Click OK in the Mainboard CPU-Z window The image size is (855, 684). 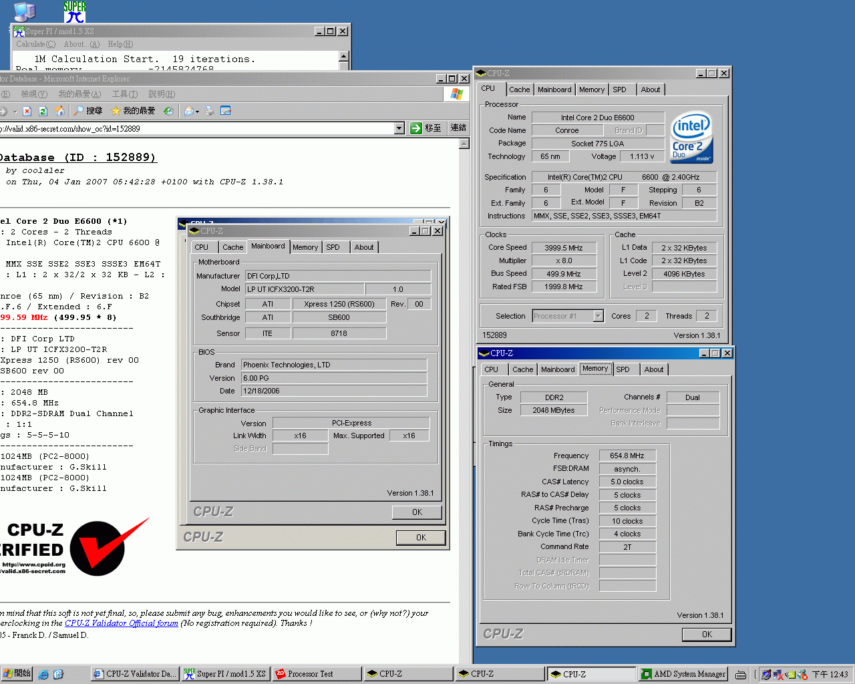417,512
